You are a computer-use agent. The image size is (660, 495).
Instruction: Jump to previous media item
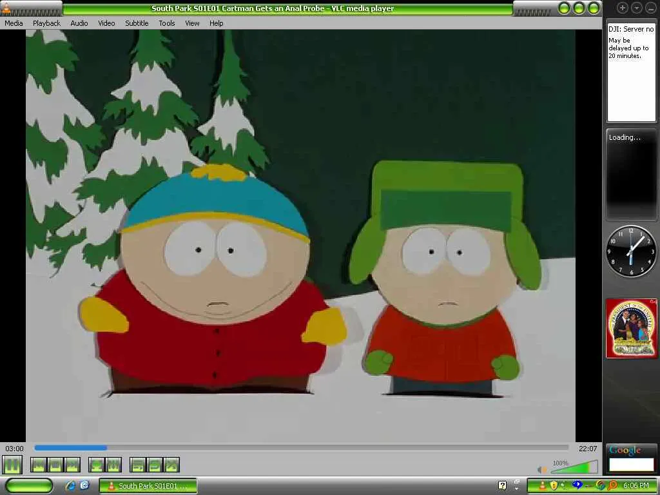[38, 465]
